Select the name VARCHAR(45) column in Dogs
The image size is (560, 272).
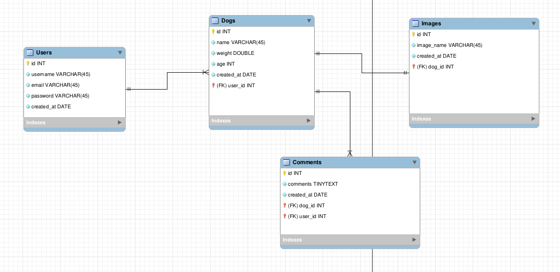point(241,43)
